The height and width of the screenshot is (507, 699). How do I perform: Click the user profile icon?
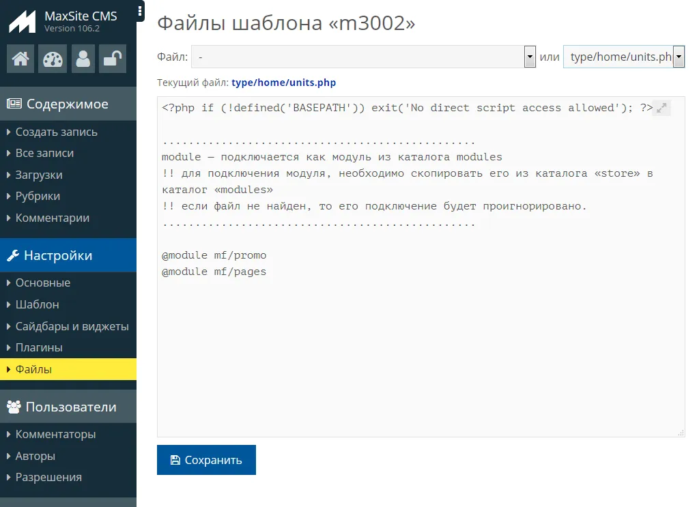[83, 59]
